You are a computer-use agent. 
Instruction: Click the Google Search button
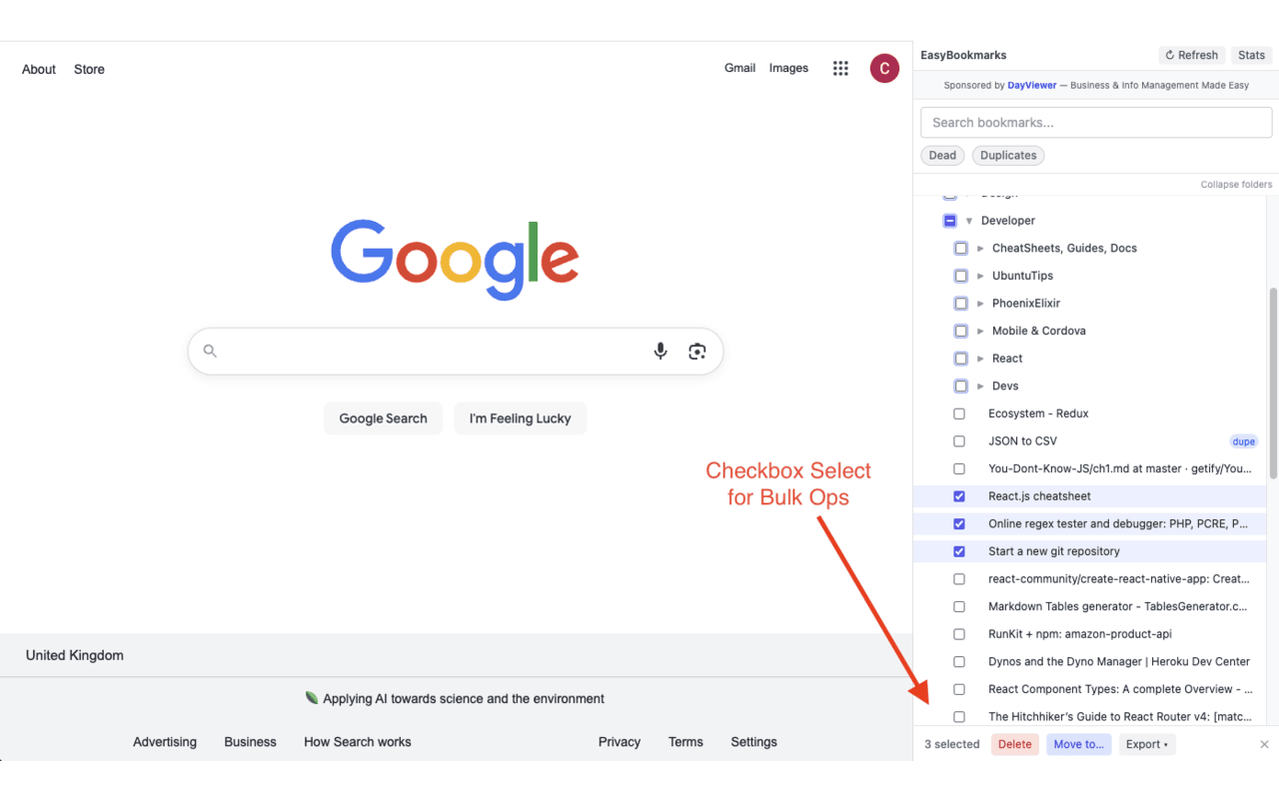click(383, 418)
